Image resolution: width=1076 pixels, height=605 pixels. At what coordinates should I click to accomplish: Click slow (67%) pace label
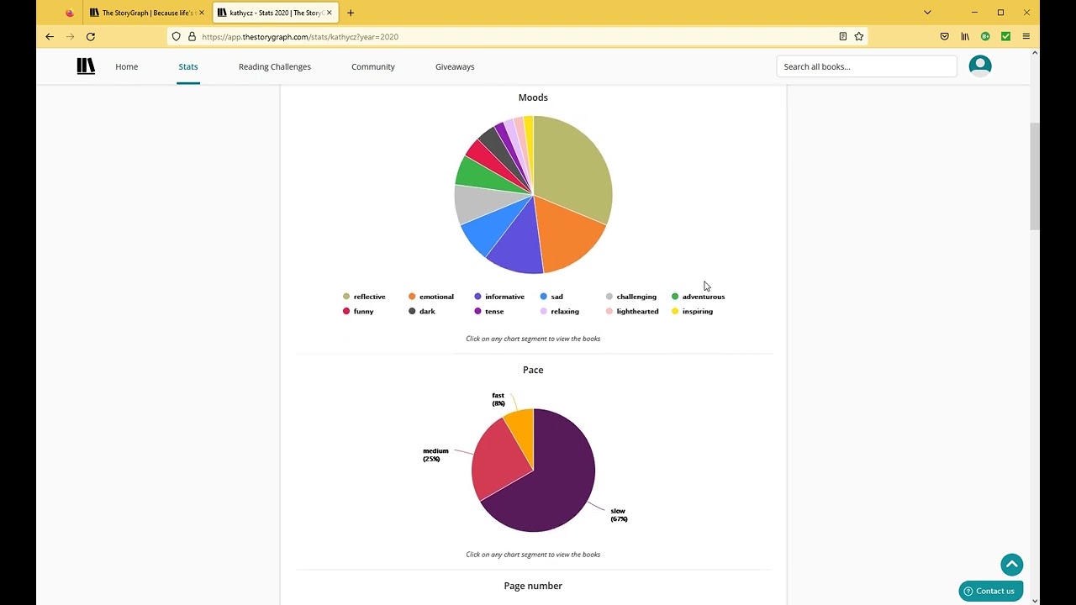[x=619, y=515]
